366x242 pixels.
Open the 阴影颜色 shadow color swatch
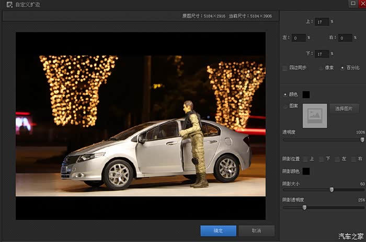tap(306, 171)
